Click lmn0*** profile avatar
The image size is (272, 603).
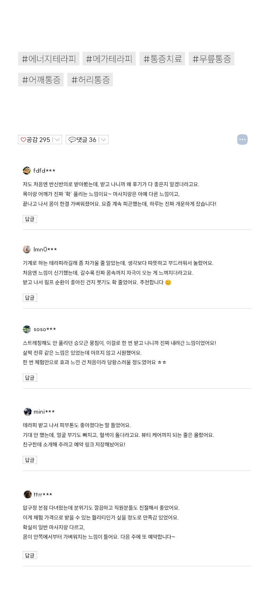click(27, 249)
